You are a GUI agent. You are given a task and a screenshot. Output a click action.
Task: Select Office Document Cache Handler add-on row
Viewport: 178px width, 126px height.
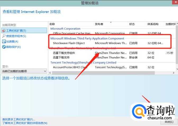tap(112, 33)
